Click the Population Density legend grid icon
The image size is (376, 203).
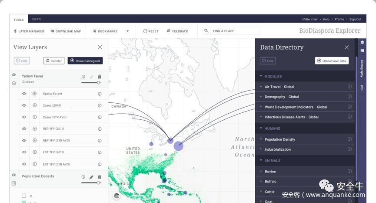point(13,183)
